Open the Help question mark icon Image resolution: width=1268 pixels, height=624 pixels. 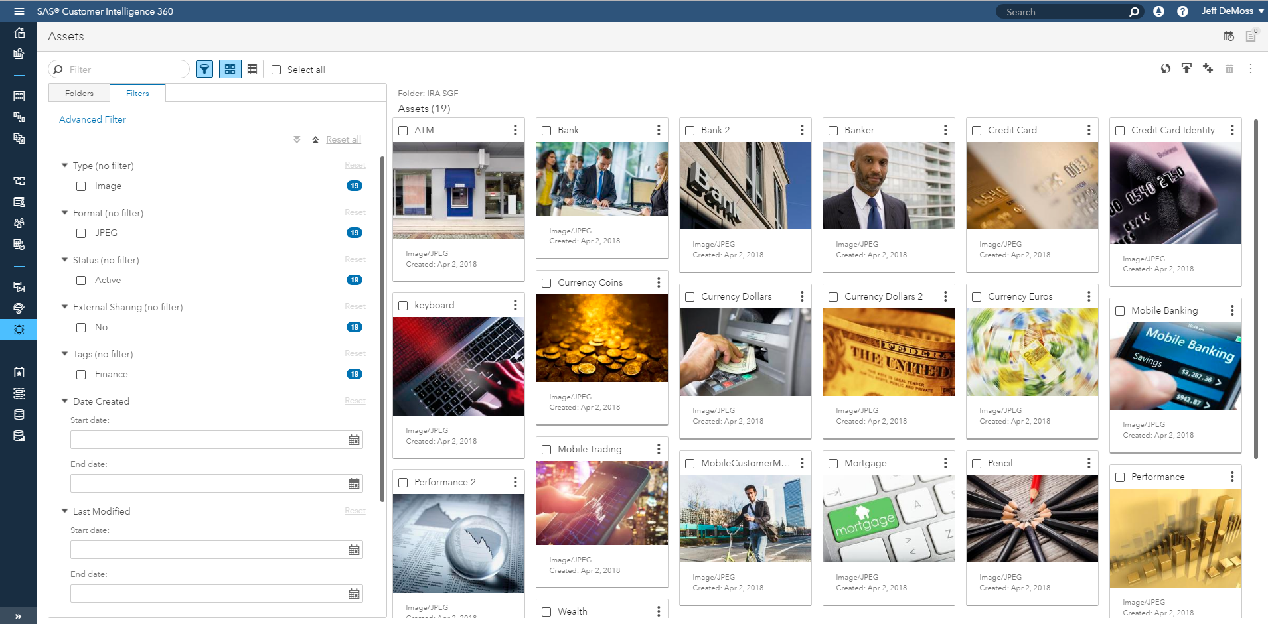coord(1182,11)
